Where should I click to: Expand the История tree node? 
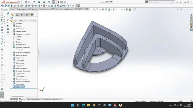11,24
